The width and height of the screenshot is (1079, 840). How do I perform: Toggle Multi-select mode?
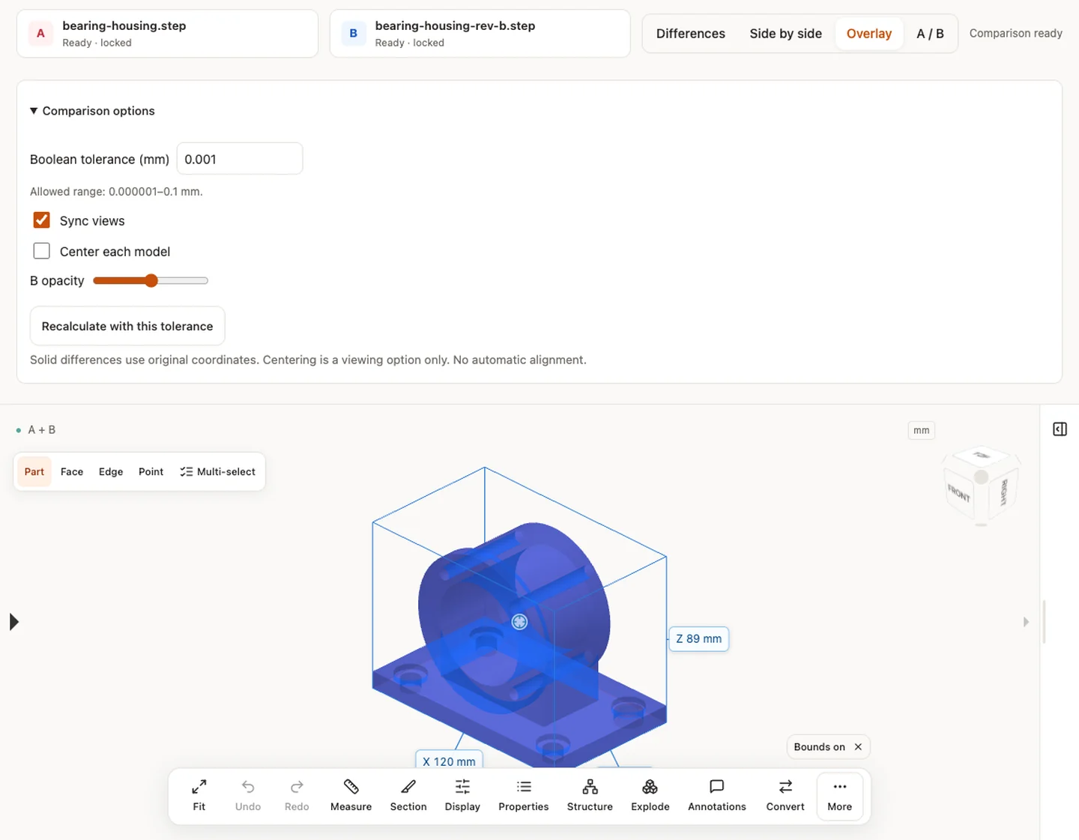217,471
